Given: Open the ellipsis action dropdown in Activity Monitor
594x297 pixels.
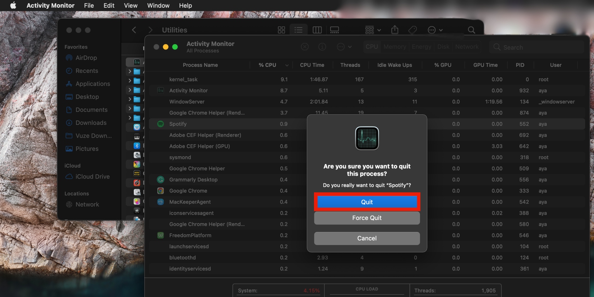Looking at the screenshot, I should pyautogui.click(x=344, y=47).
